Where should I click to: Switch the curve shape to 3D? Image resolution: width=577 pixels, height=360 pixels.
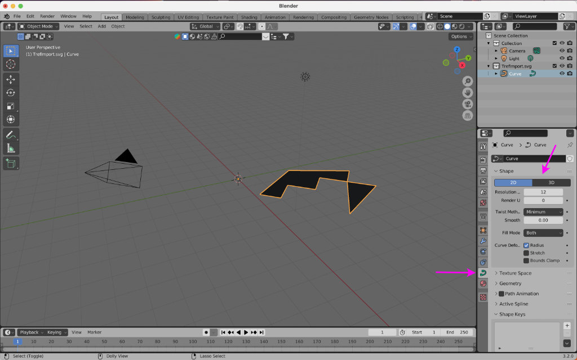(551, 183)
